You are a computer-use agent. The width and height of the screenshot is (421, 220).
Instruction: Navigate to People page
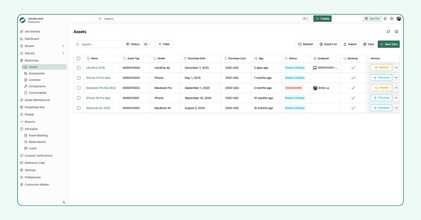[x=29, y=115]
